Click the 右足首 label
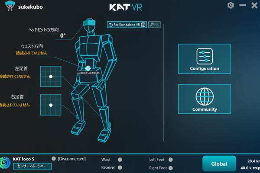This screenshot has height=173, width=260. pyautogui.click(x=17, y=97)
